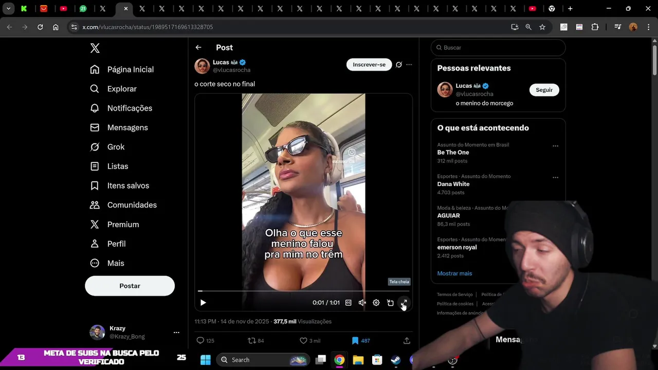
Task: Click the Inscrever-se button
Action: click(x=369, y=65)
